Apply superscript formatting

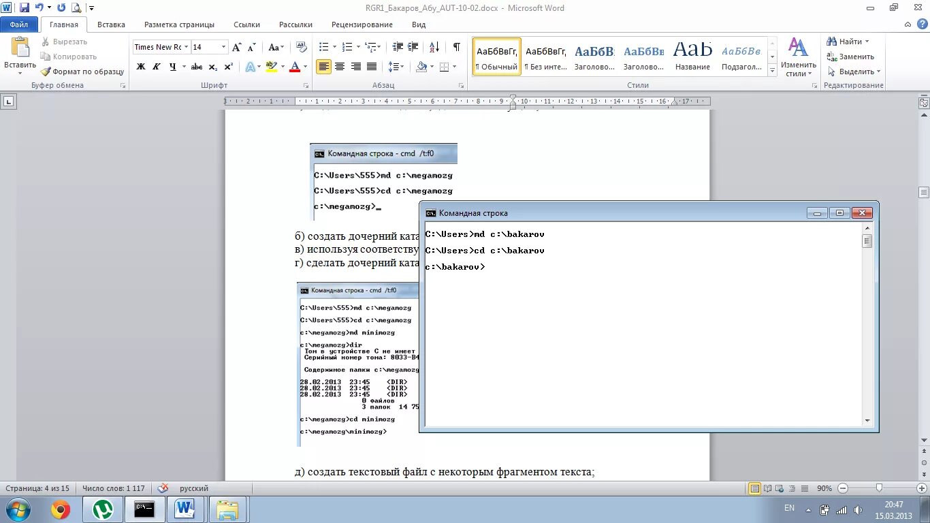[229, 67]
